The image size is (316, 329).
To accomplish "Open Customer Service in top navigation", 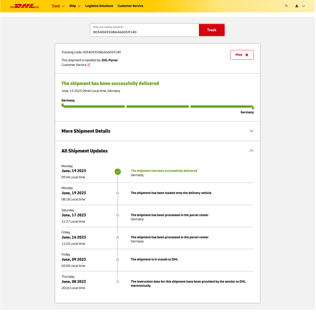I will coord(130,6).
